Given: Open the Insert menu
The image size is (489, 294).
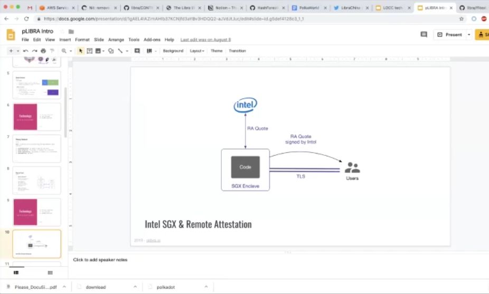Looking at the screenshot, I should click(x=65, y=40).
